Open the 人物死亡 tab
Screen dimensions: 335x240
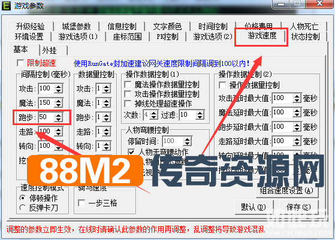coord(304,27)
